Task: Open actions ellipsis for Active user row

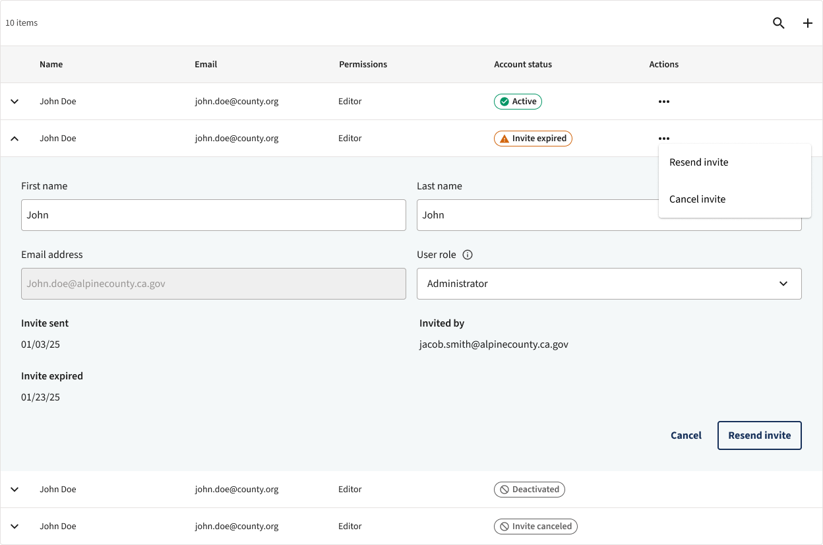Action: (x=663, y=102)
